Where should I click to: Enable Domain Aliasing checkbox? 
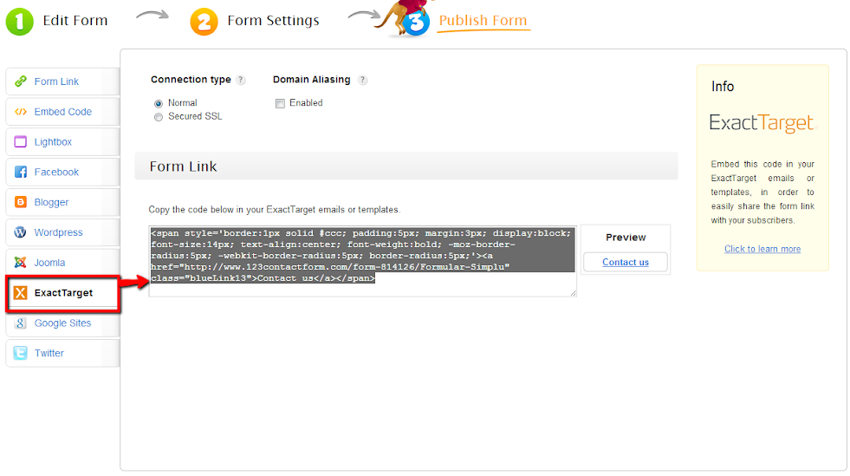pos(280,103)
